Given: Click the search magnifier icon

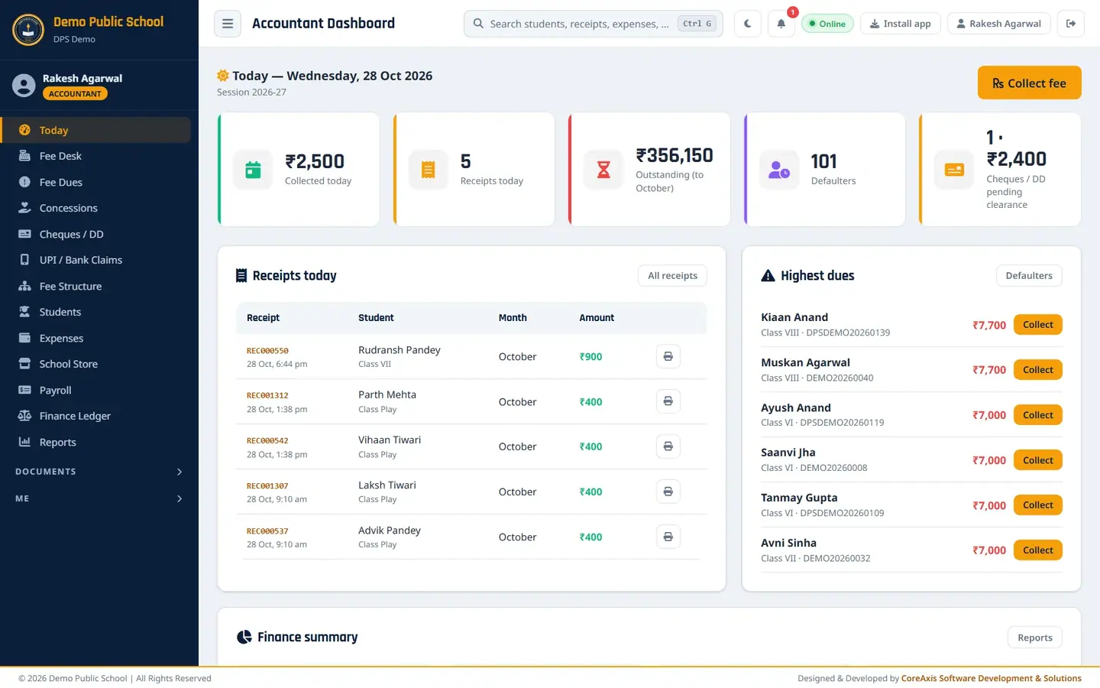Looking at the screenshot, I should click(x=478, y=24).
